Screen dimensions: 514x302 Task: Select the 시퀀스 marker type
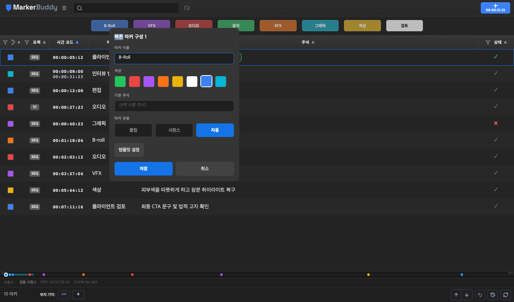click(174, 130)
